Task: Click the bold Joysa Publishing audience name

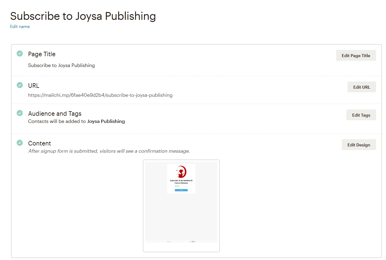Action: (x=106, y=121)
